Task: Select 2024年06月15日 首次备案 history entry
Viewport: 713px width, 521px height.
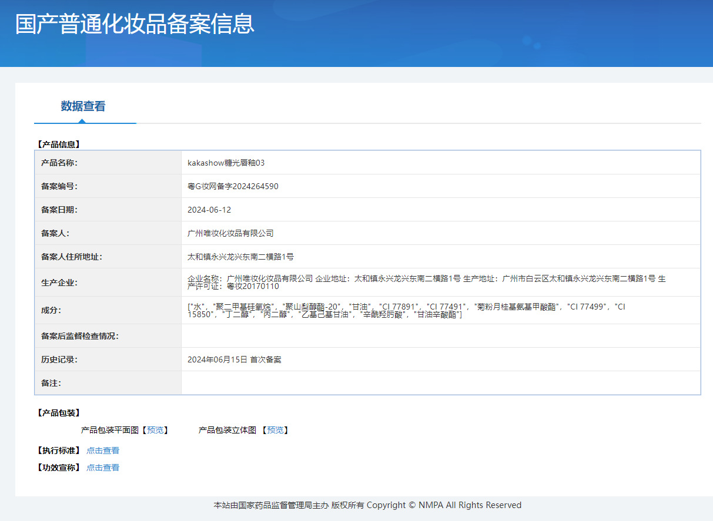Action: point(235,359)
